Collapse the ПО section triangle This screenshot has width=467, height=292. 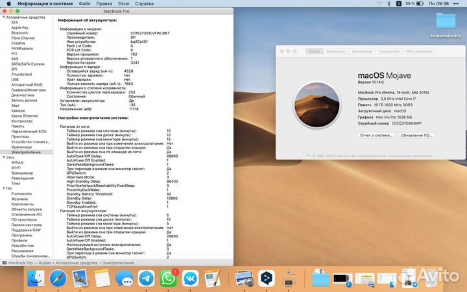pos(4,188)
